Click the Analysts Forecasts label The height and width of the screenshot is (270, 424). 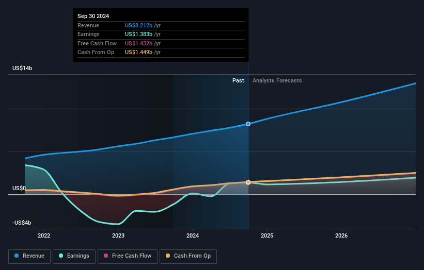277,80
